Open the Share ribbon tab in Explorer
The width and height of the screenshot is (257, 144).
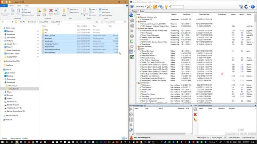pos(19,6)
